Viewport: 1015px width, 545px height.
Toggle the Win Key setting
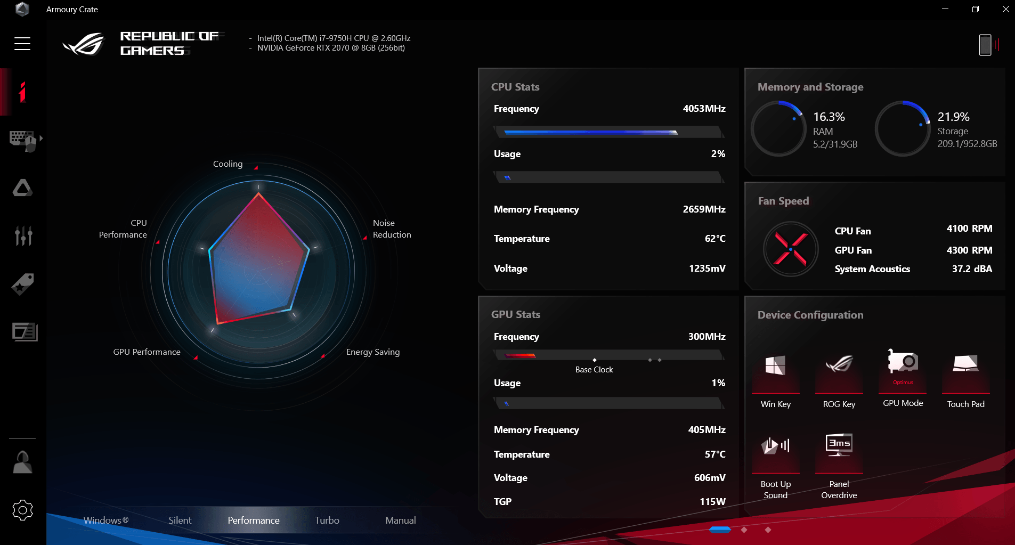776,379
